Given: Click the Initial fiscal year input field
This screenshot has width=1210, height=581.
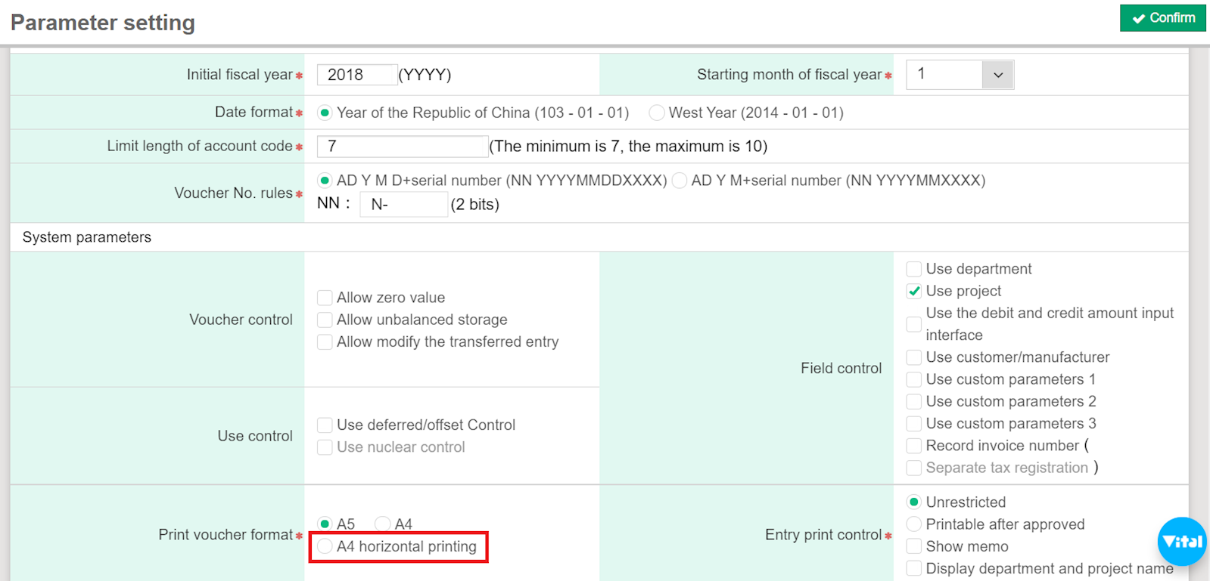Looking at the screenshot, I should coord(356,75).
